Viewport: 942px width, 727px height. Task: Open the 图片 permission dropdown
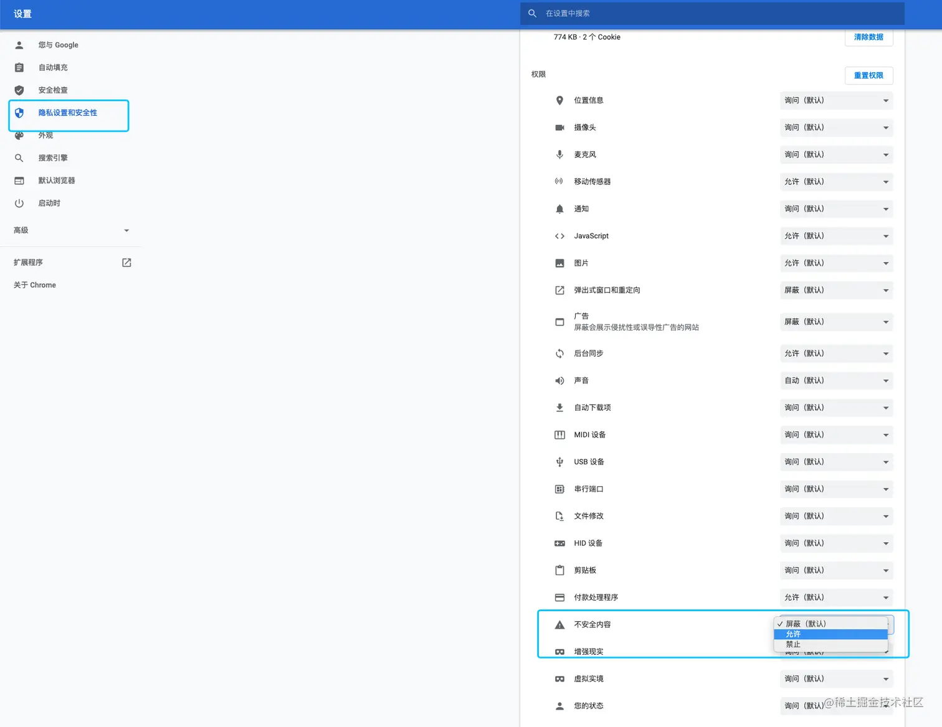tap(836, 263)
